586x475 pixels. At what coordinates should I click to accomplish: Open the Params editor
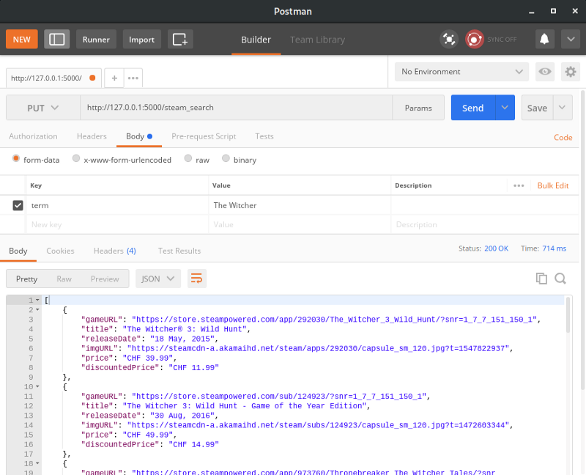pyautogui.click(x=418, y=108)
